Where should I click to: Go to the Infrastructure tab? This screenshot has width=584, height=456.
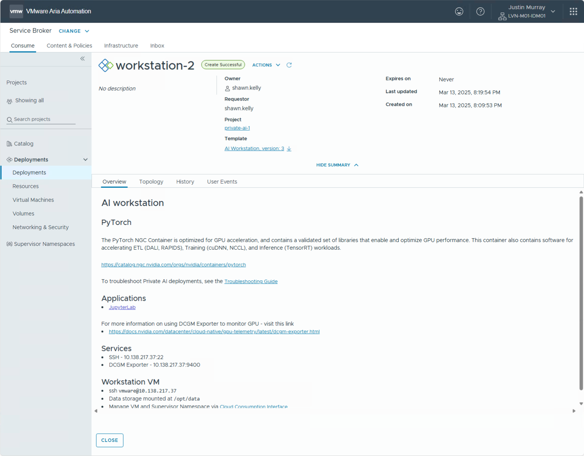[121, 46]
